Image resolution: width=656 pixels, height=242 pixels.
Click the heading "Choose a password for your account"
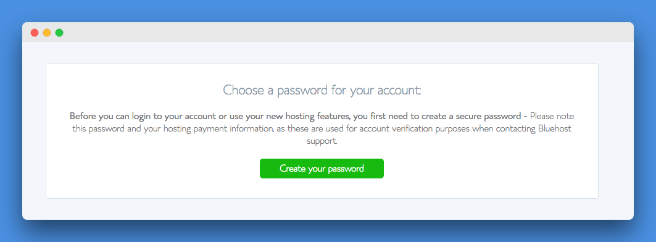tap(322, 90)
